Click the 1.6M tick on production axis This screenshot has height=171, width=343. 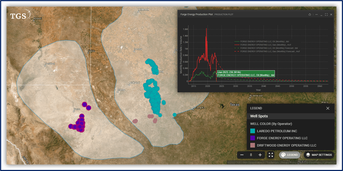coord(185,29)
